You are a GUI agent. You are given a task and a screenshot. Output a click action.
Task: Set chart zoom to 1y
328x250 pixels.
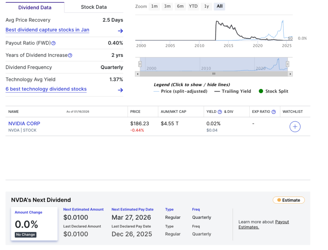pyautogui.click(x=206, y=6)
